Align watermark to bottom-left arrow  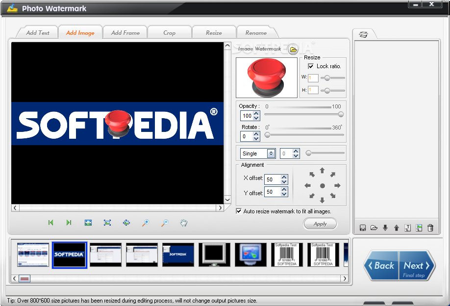click(x=312, y=196)
